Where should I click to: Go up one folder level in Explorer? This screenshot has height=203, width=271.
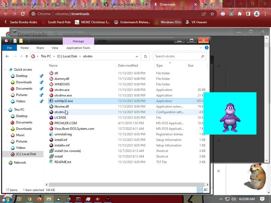tap(27, 56)
